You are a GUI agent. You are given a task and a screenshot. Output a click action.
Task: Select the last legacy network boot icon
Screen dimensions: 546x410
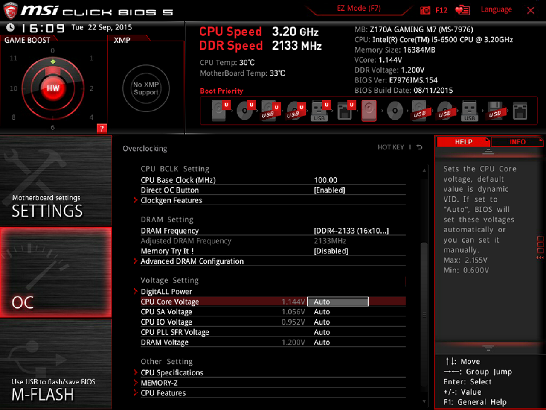(x=520, y=111)
